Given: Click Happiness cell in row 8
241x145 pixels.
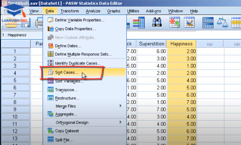Looking at the screenshot, I should pos(182,102).
